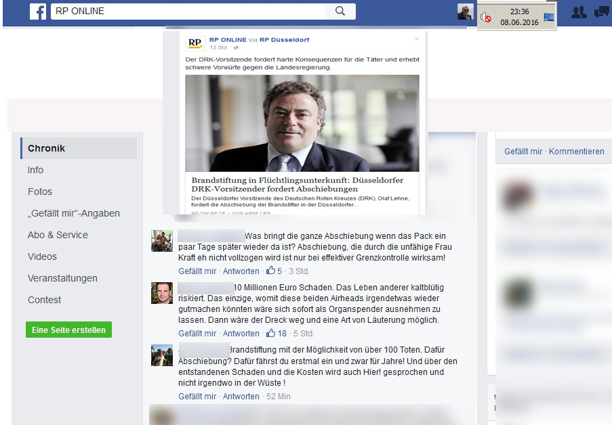Like the comment about 'das Pack'
Screen dimensions: 612x425
pyautogui.click(x=197, y=271)
